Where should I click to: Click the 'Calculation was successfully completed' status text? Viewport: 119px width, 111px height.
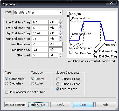point(90,61)
